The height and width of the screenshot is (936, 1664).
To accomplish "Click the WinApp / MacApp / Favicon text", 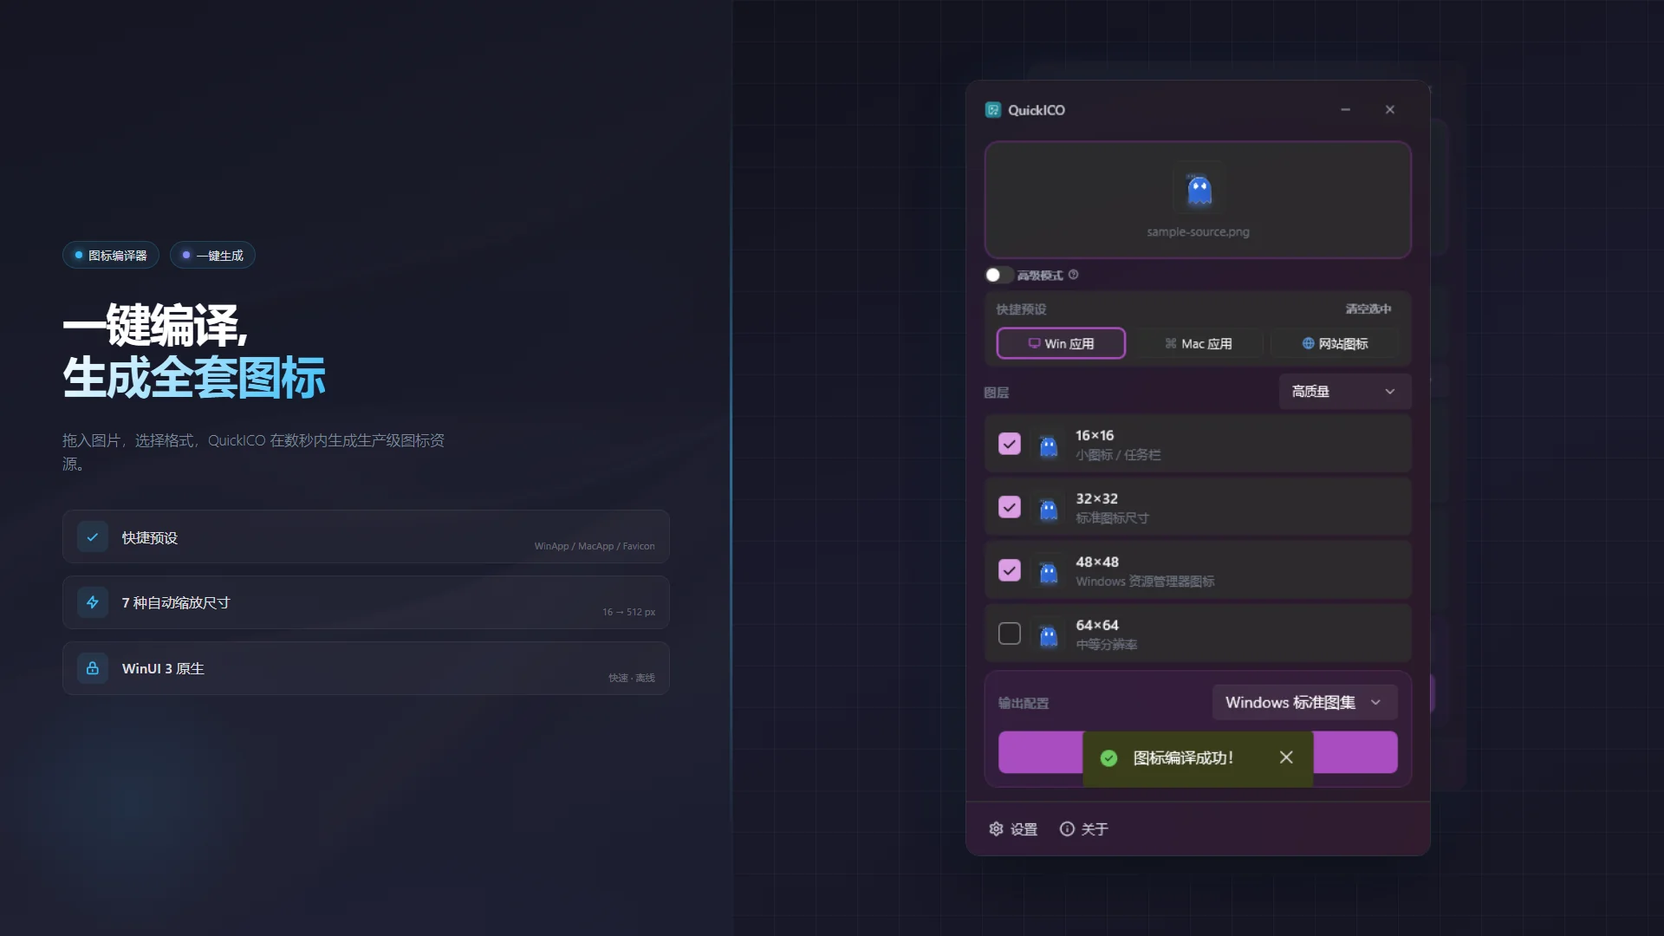I will point(595,546).
